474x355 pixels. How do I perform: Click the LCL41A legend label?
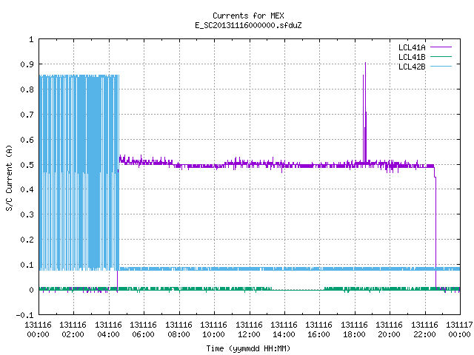pyautogui.click(x=412, y=47)
